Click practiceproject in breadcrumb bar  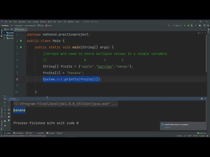[30, 26]
